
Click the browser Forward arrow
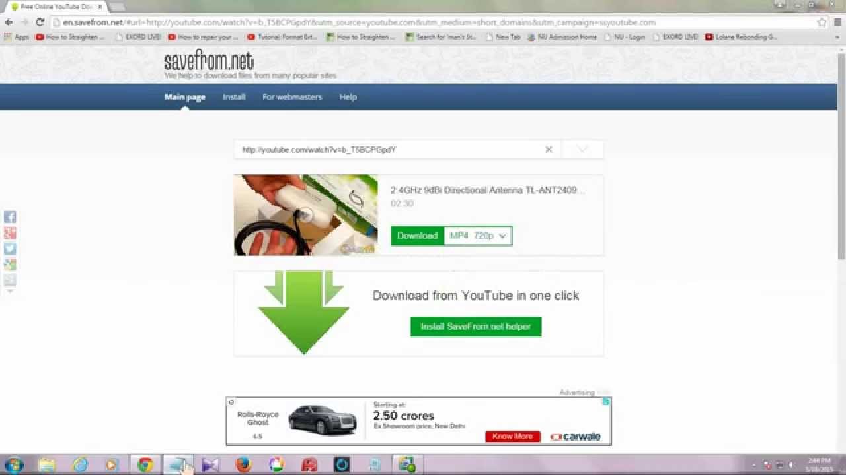[24, 22]
